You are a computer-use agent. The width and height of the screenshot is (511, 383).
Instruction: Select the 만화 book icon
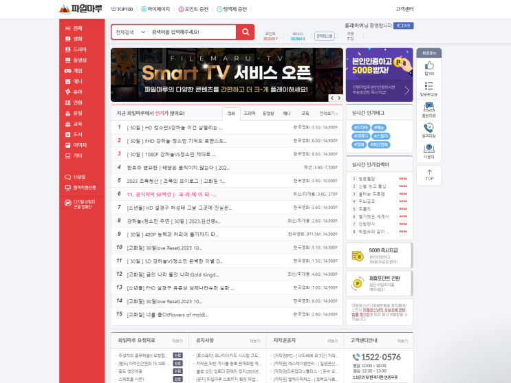pos(68,102)
